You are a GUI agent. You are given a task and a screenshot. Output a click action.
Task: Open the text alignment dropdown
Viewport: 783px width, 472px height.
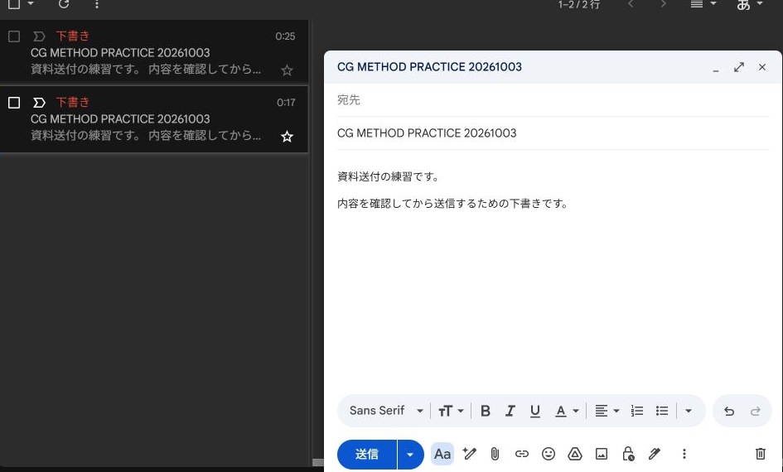coord(607,411)
